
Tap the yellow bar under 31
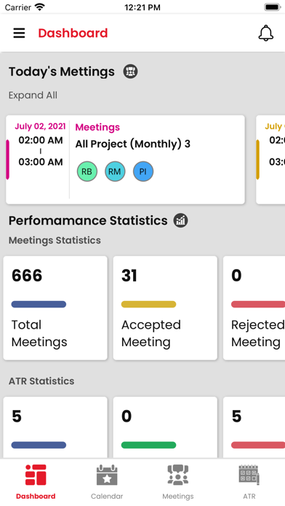click(x=149, y=304)
